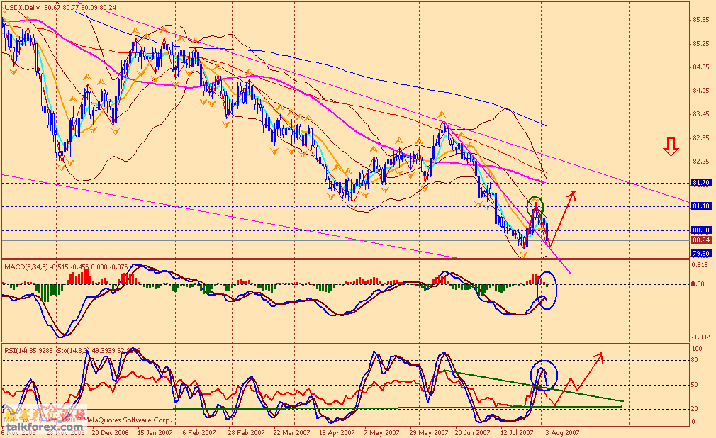716x438 pixels.
Task: Click the 15 Jan 2007 date label
Action: 155,432
